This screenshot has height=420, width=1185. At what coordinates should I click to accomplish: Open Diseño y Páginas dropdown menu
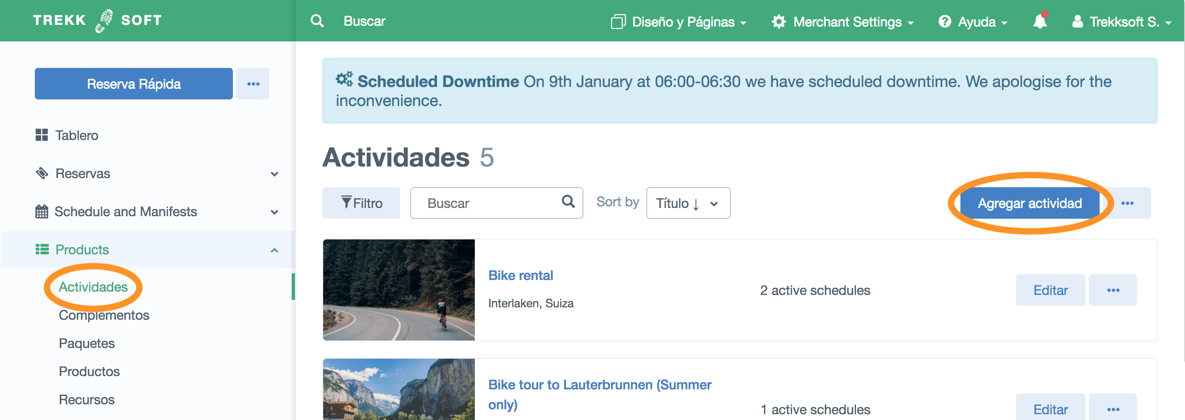point(679,22)
